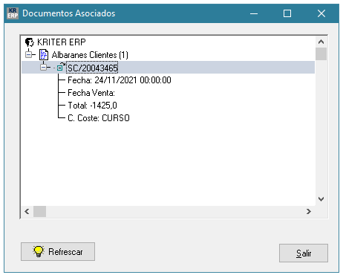Collapse the Albaranes Clientes (1) node
This screenshot has width=343, height=275.
[29, 54]
